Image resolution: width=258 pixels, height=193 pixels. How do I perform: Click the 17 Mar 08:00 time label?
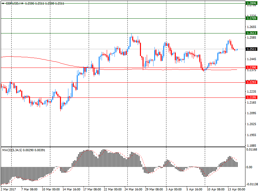92,189
